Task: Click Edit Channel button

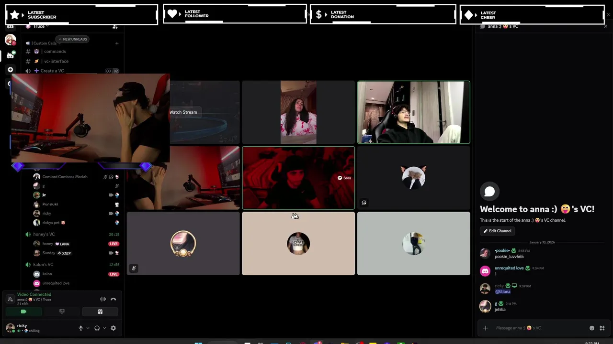Action: pyautogui.click(x=497, y=231)
